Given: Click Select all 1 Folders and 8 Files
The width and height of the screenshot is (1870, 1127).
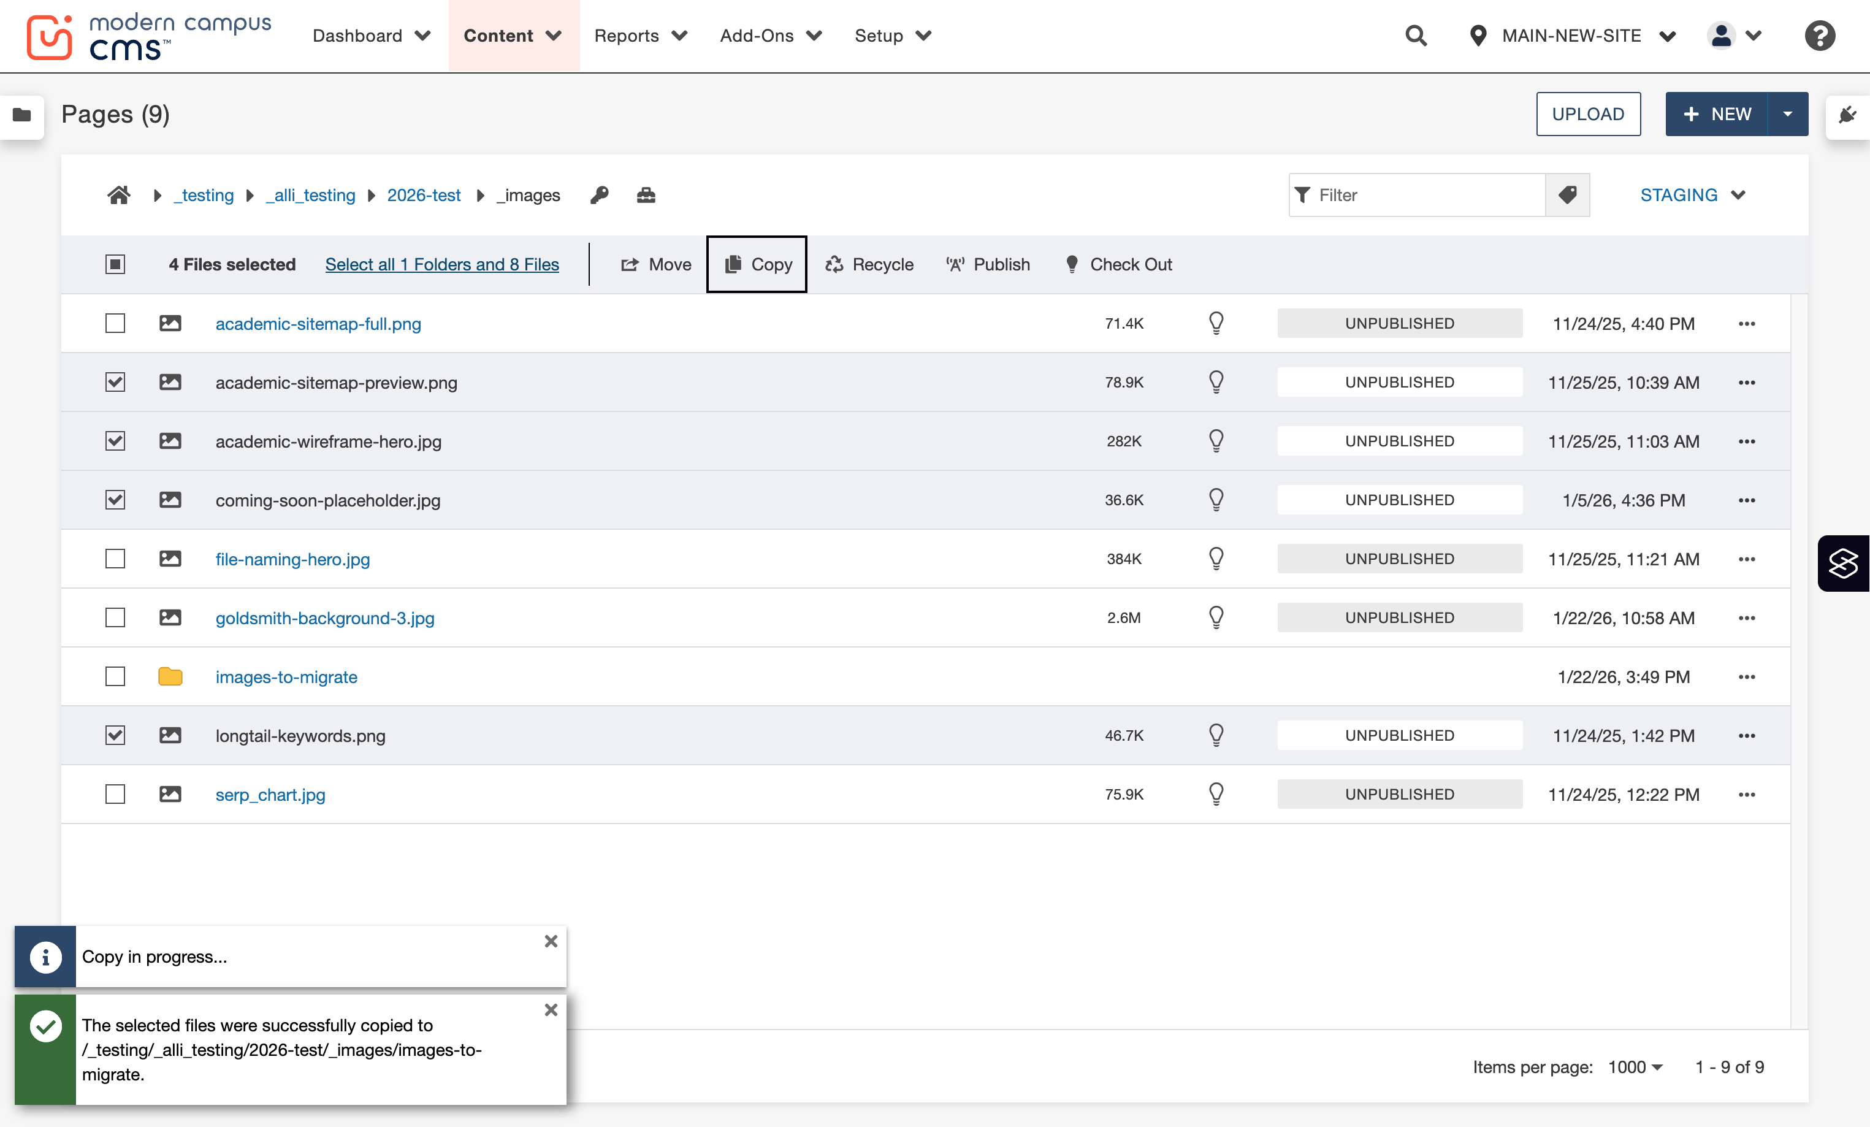Looking at the screenshot, I should click(x=443, y=264).
